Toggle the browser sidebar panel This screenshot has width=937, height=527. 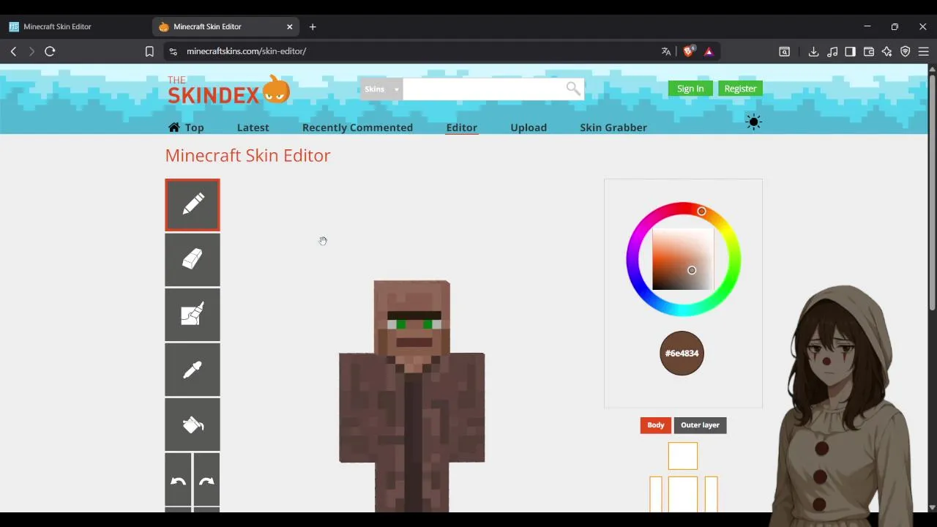[850, 51]
